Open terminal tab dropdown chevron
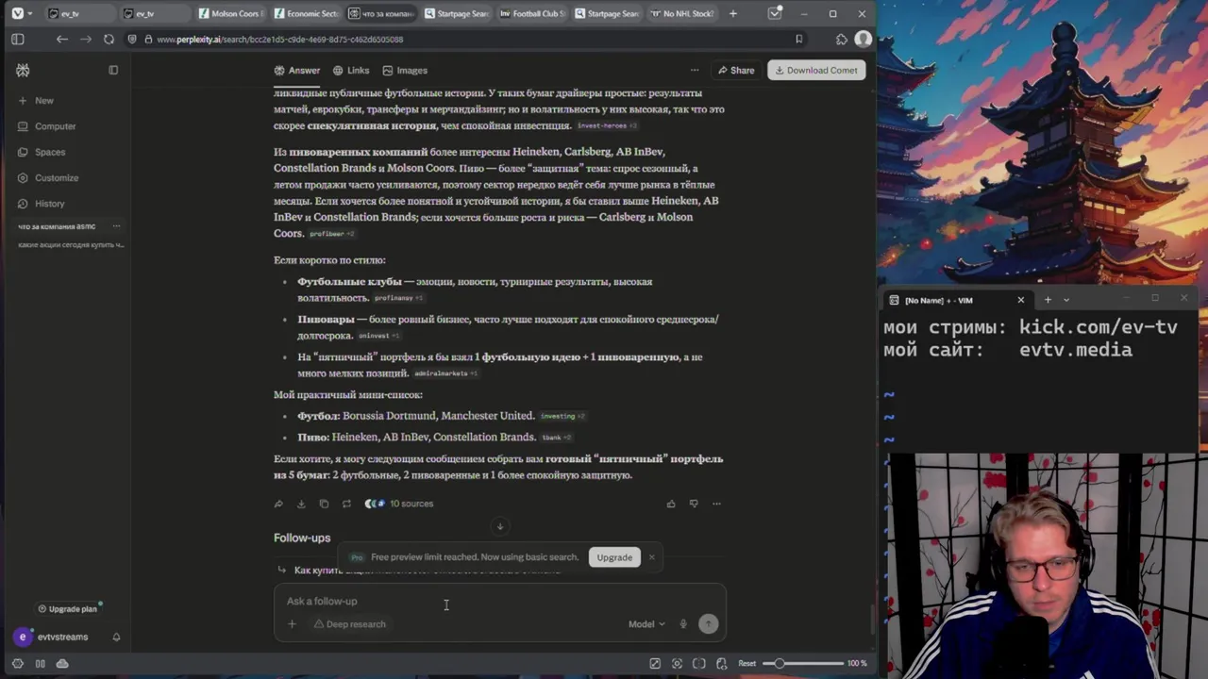The image size is (1208, 679). click(x=1066, y=300)
